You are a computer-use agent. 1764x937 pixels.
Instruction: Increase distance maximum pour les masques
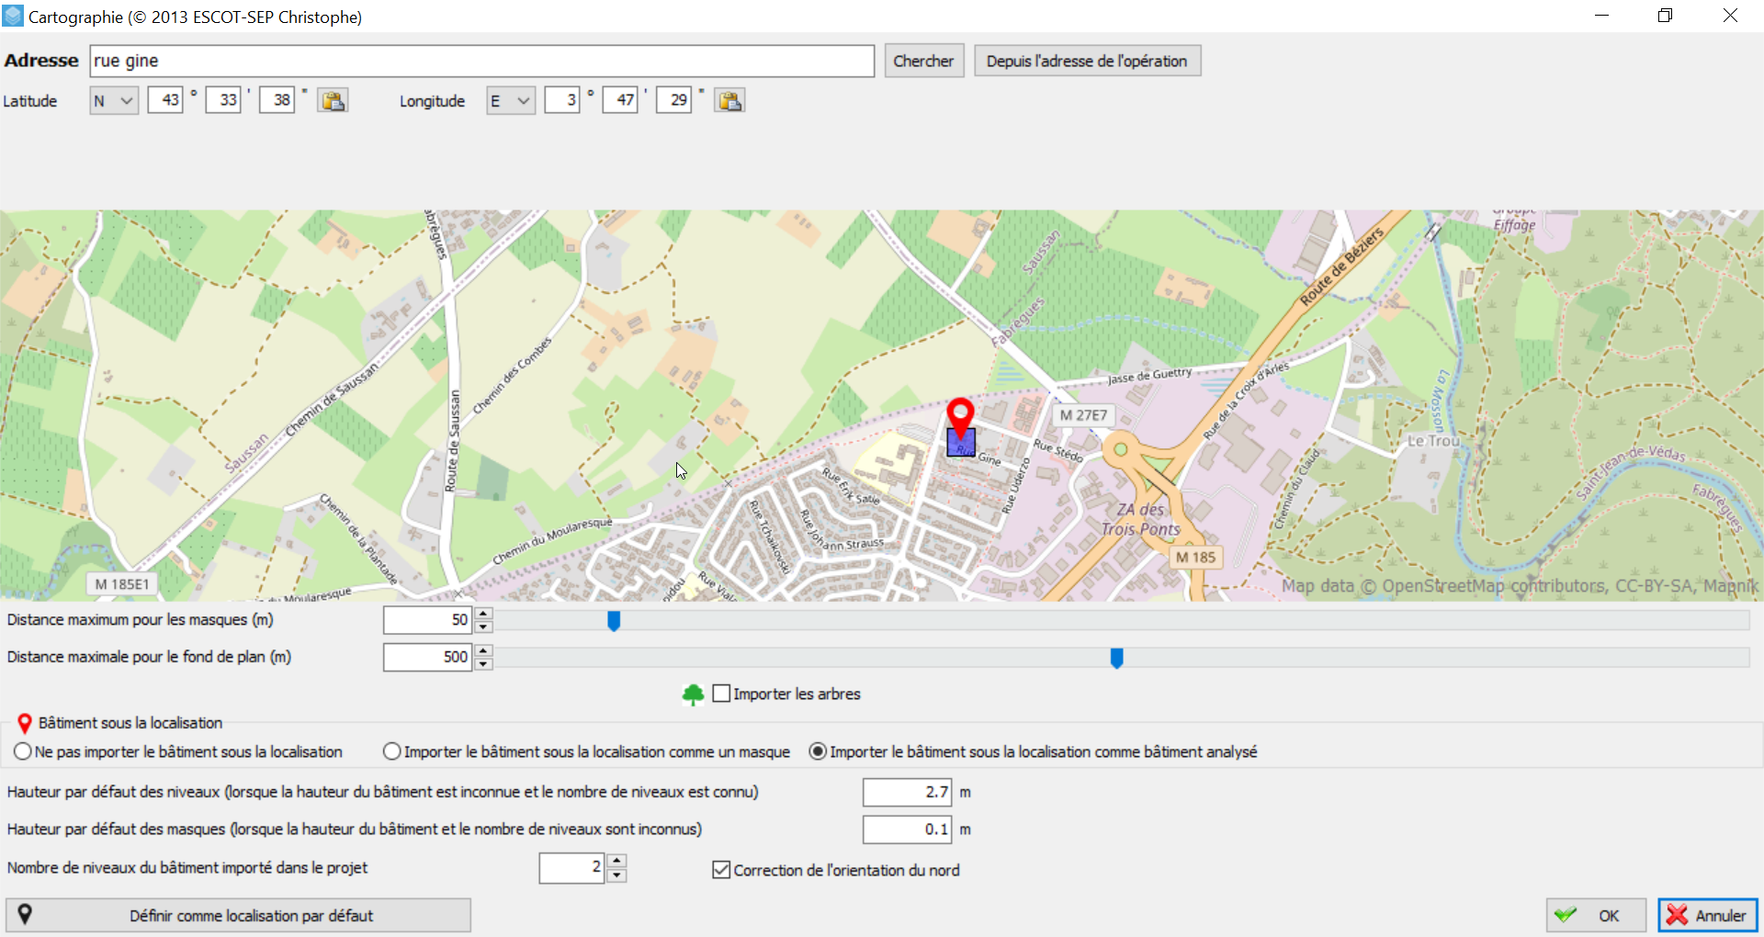tap(483, 614)
